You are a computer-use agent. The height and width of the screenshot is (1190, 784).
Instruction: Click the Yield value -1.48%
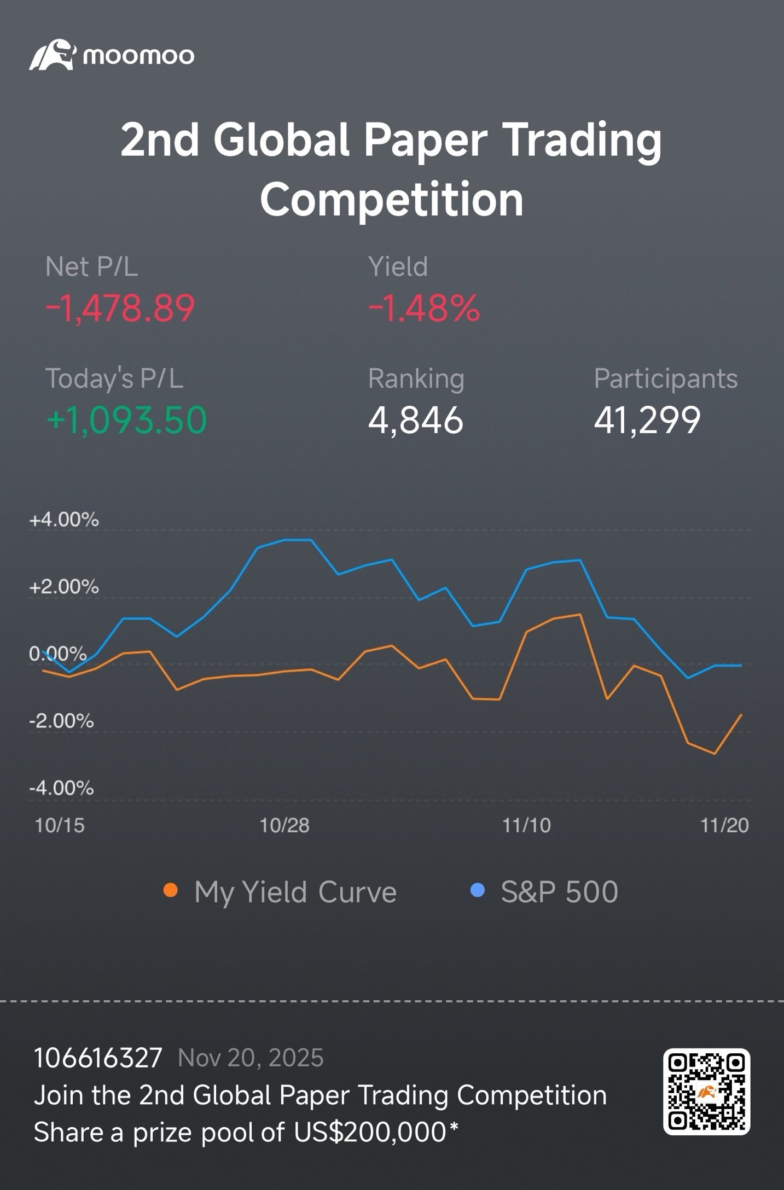tap(424, 308)
